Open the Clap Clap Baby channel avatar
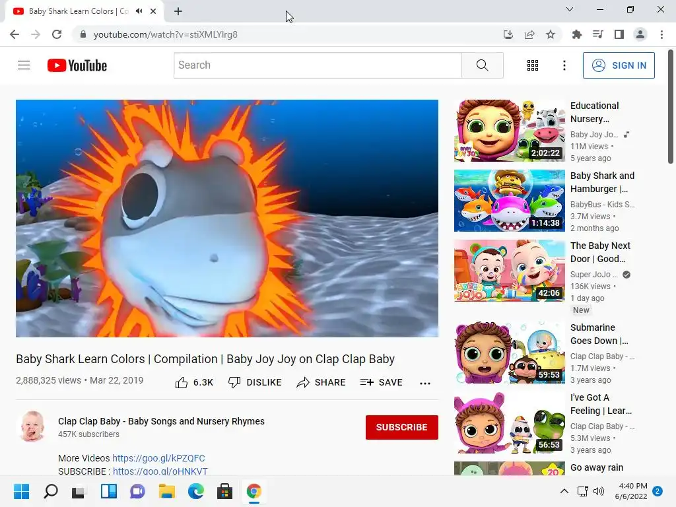 [32, 427]
